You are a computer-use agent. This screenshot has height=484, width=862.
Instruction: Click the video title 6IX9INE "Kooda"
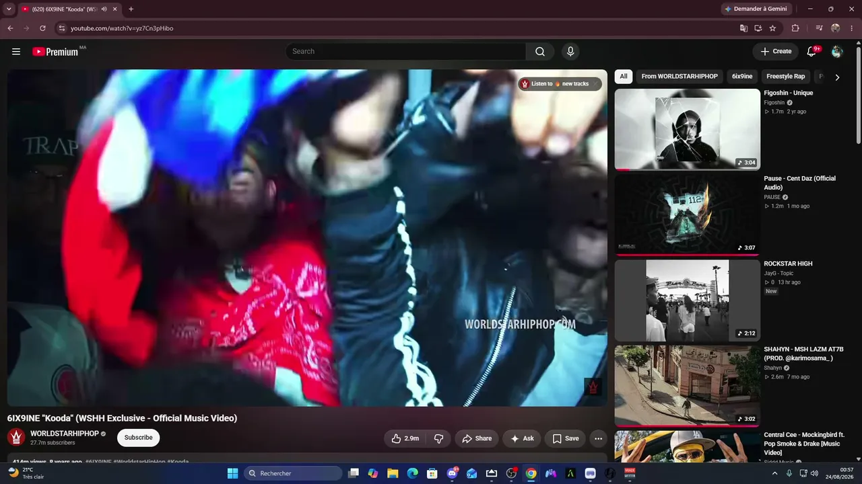[122, 418]
